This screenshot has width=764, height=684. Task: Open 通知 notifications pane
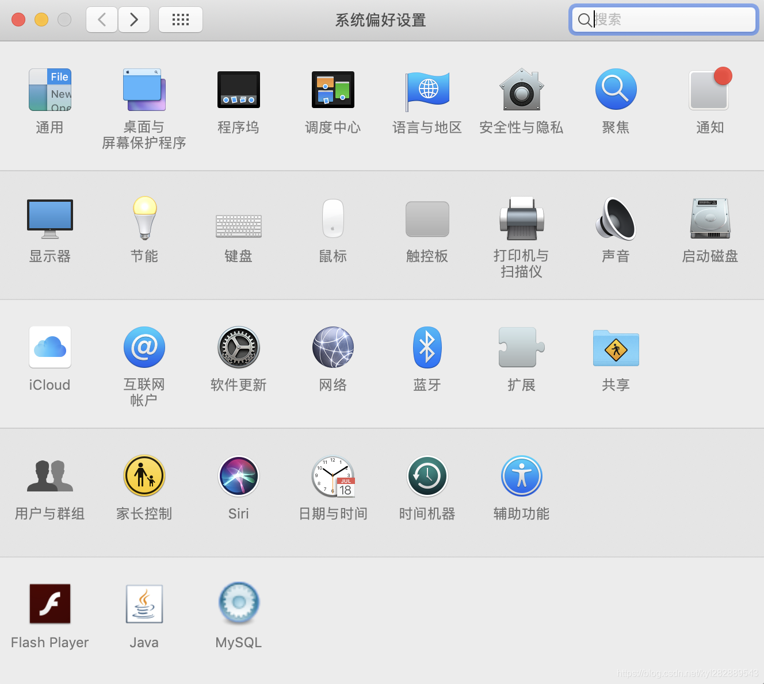[x=710, y=89]
